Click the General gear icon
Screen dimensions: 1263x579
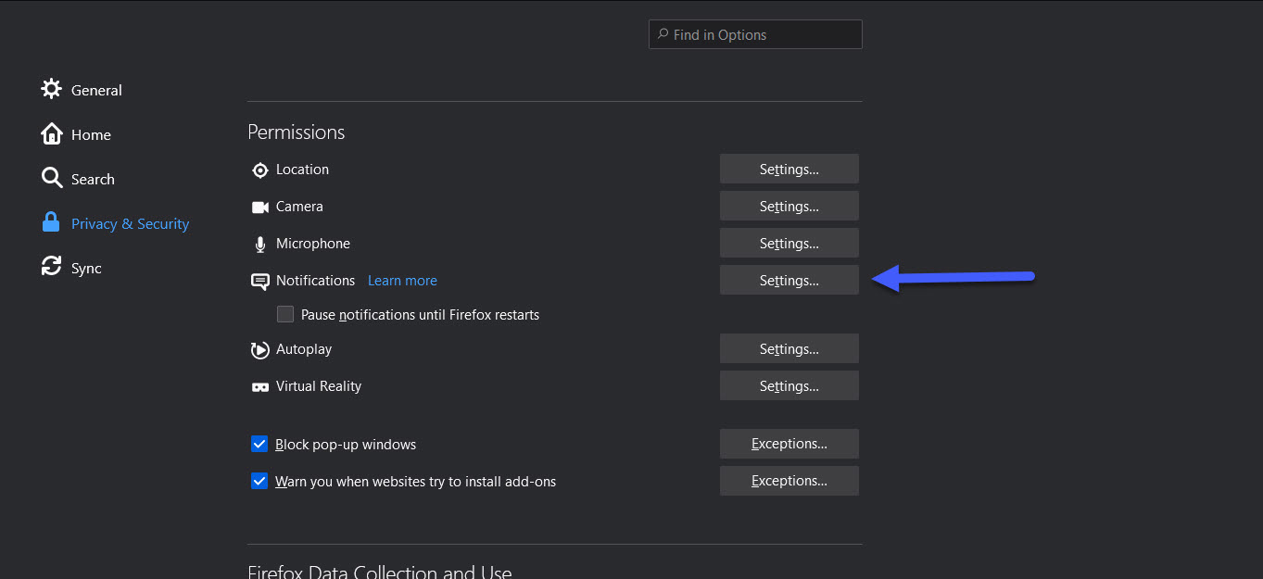click(x=52, y=89)
